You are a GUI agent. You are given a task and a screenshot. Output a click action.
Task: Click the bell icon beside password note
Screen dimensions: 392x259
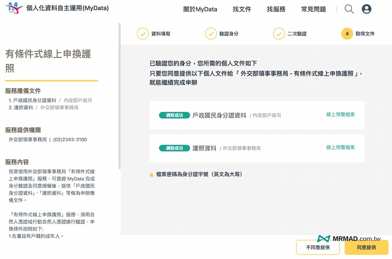151,175
